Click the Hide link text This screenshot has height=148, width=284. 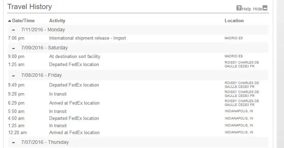pyautogui.click(x=258, y=9)
